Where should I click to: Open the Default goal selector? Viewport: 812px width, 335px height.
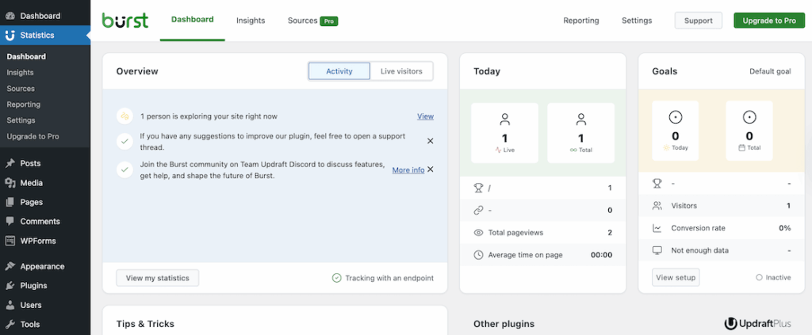(769, 71)
